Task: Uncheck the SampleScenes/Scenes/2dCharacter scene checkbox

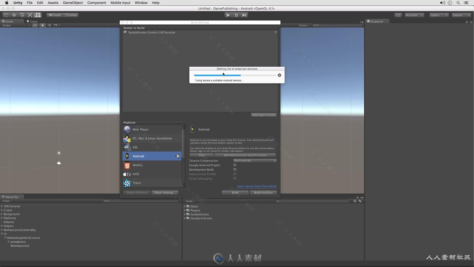Action: (x=125, y=32)
